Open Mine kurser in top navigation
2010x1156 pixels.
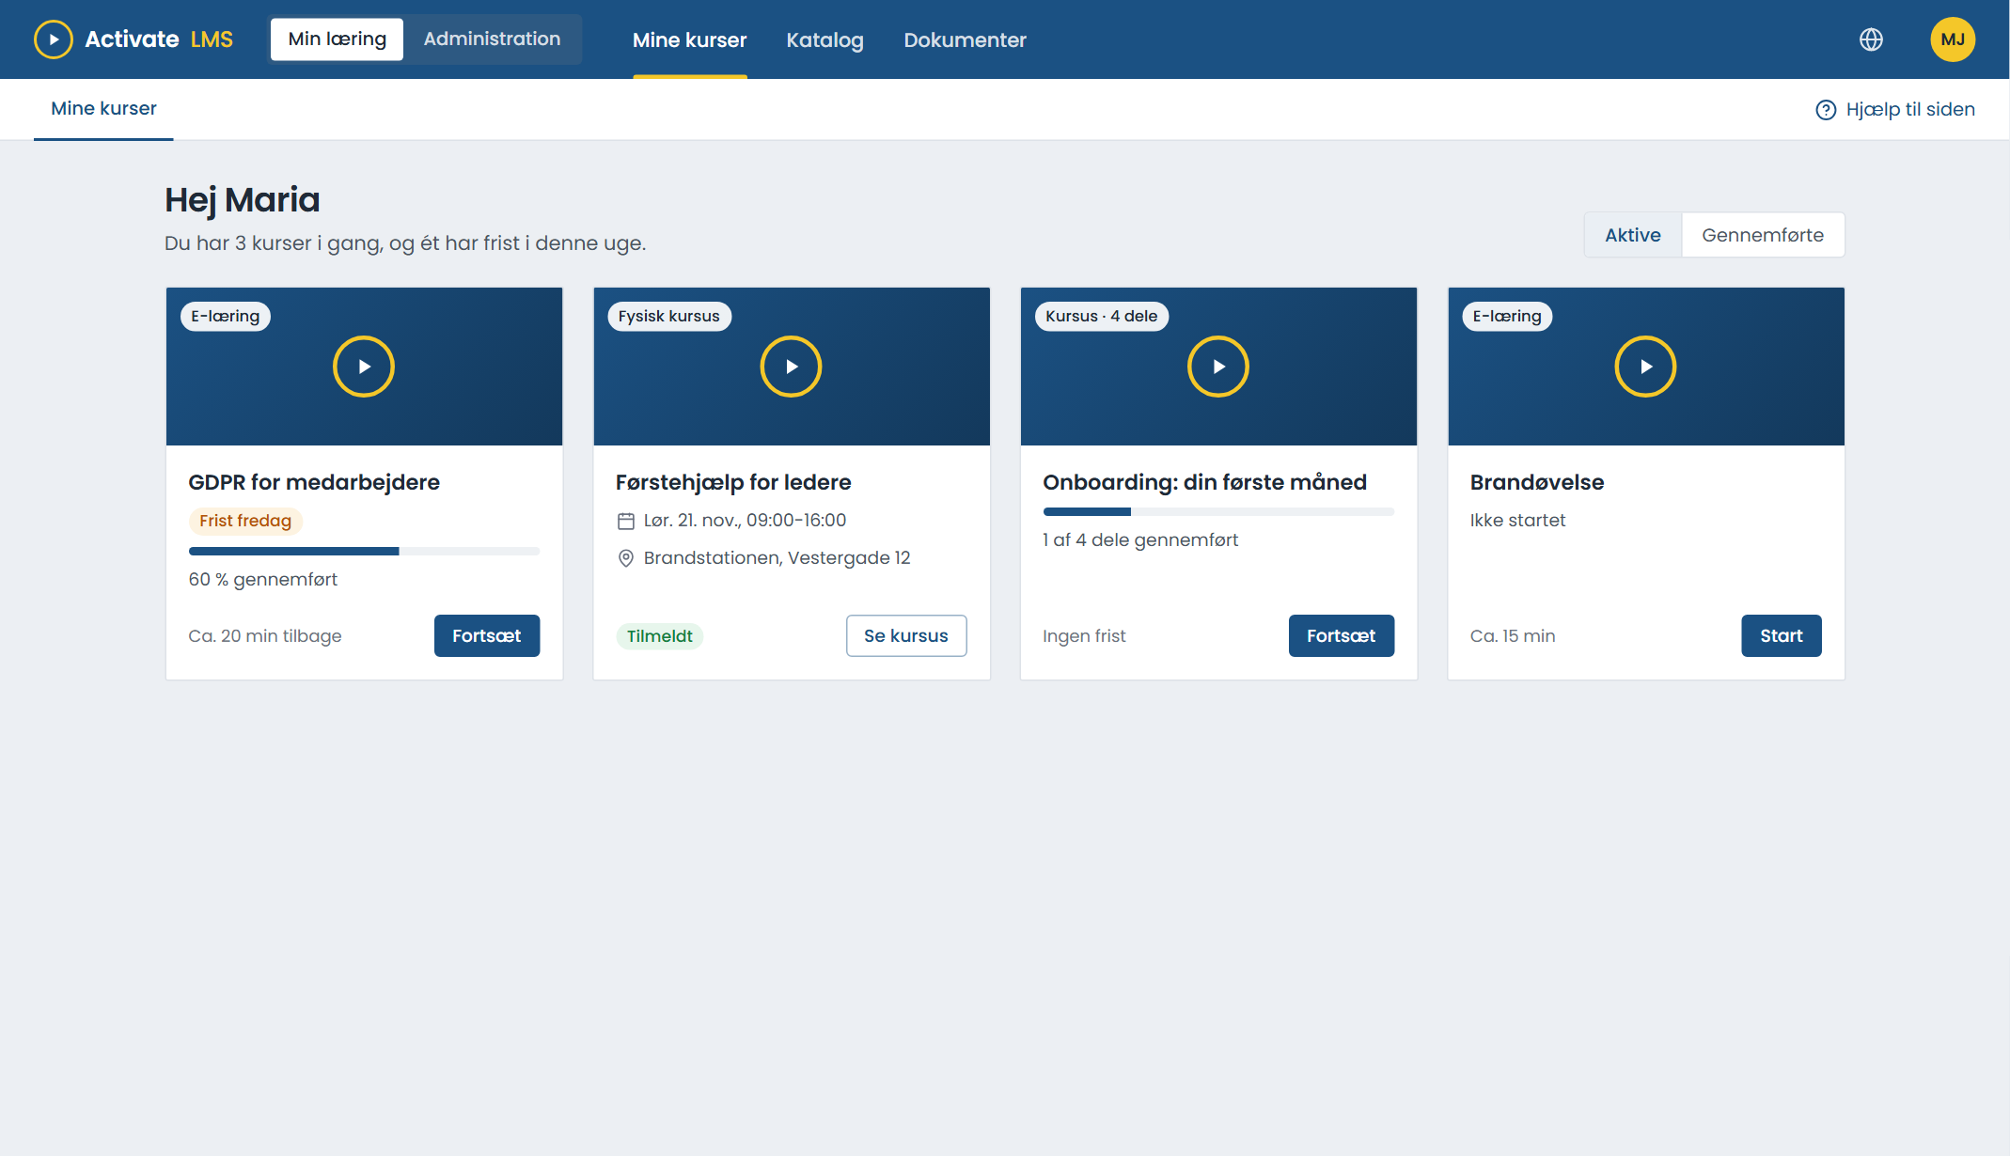(690, 40)
